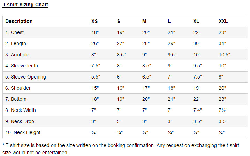This screenshot has width=250, height=156.
Task: Select the 5. Sleeve Opening row label
Action: tap(25, 77)
